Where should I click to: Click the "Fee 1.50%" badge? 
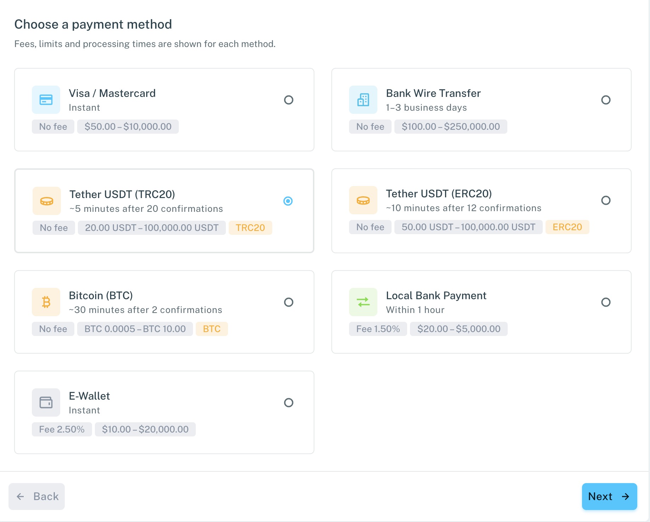click(x=378, y=329)
